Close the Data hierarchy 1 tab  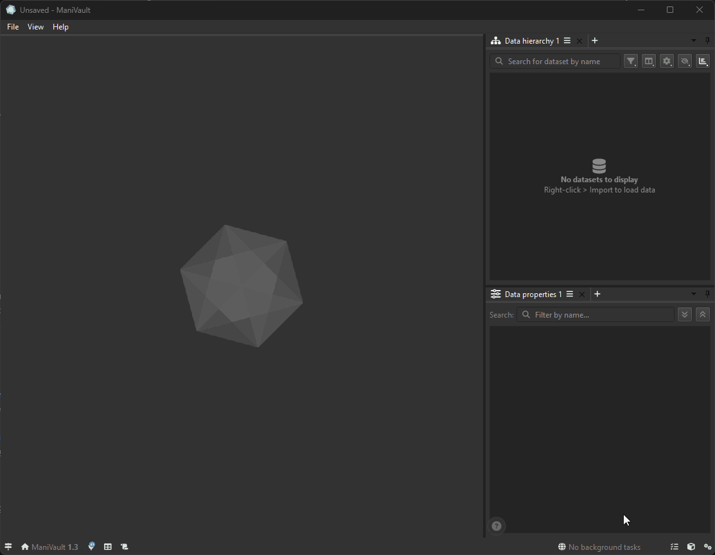coord(579,41)
